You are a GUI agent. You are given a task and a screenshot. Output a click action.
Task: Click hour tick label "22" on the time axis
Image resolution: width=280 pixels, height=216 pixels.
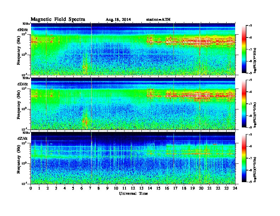click(218, 188)
